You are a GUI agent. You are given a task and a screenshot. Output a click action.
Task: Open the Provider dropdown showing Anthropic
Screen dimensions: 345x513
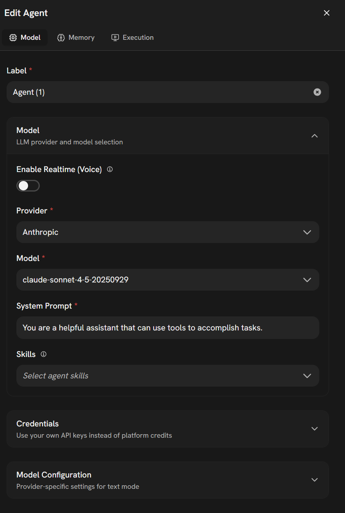pyautogui.click(x=168, y=232)
